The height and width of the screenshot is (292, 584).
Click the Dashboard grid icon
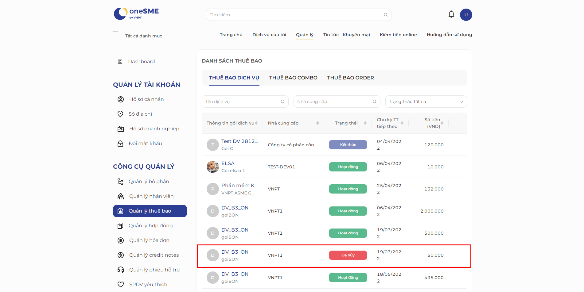click(x=120, y=62)
